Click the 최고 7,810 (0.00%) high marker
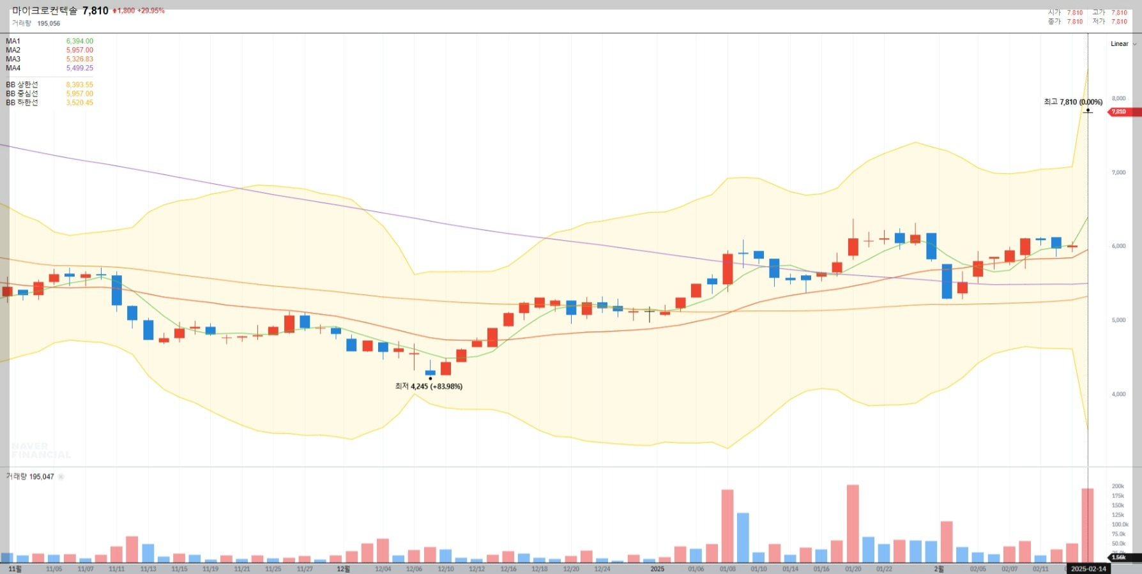Viewport: 1142px width, 574px height. point(1073,102)
